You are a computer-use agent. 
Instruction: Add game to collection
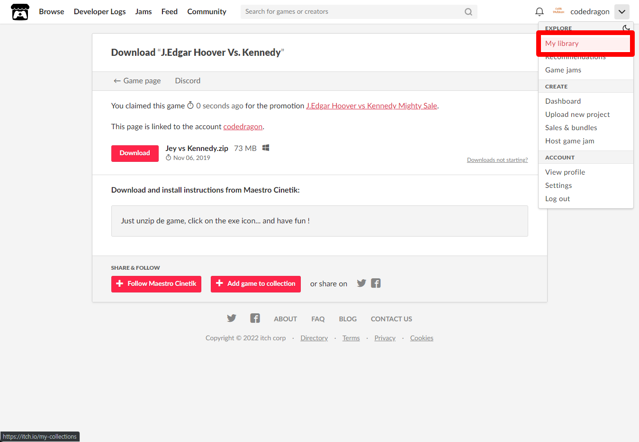(256, 284)
